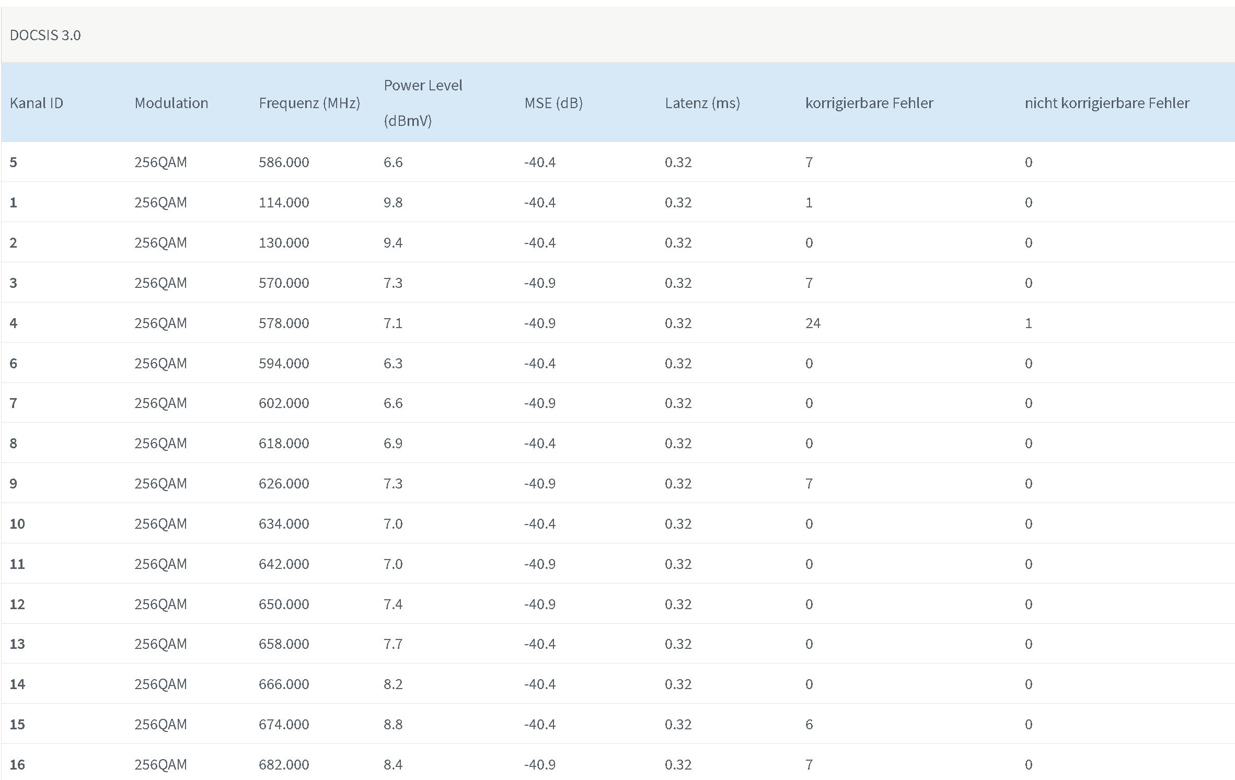The height and width of the screenshot is (780, 1235).
Task: Select power level 9.8 cell
Action: 393,202
